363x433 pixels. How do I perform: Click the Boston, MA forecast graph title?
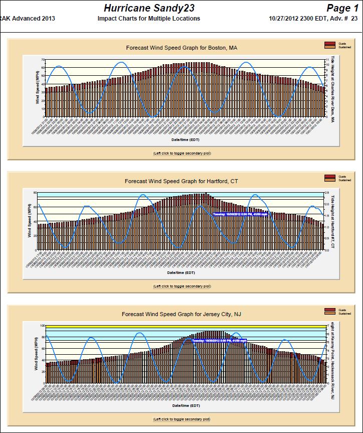(181, 48)
